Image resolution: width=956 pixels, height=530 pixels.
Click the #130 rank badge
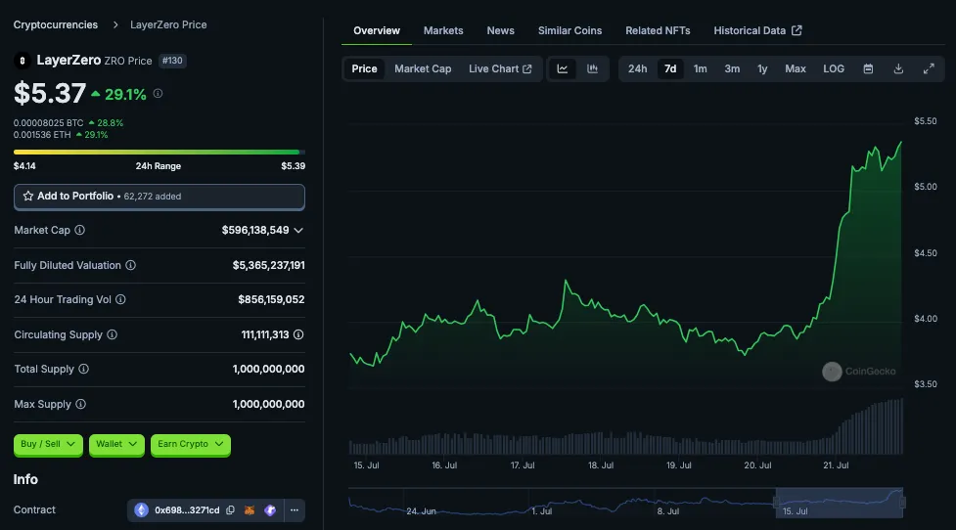(172, 61)
